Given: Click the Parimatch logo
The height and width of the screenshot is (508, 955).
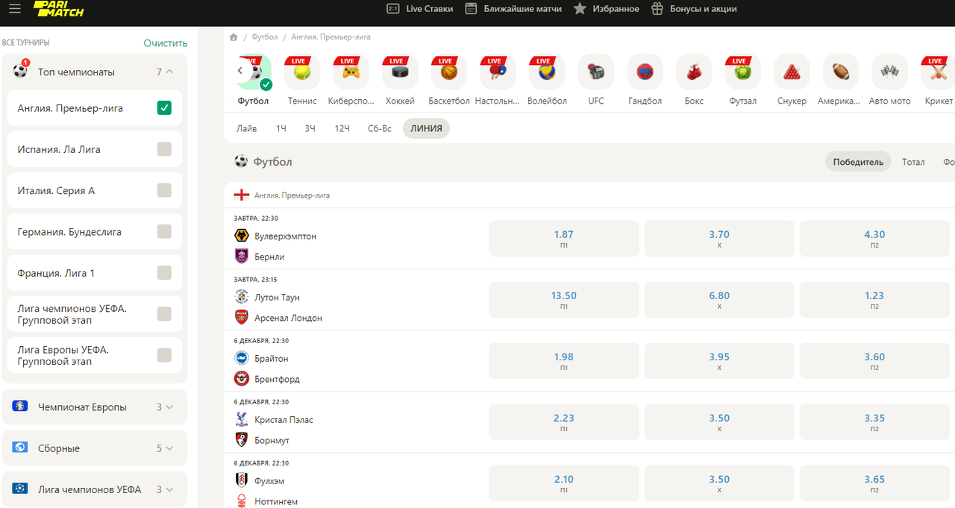Looking at the screenshot, I should coord(59,9).
